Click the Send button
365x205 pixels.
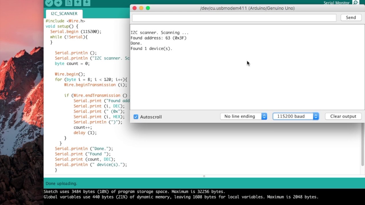tap(351, 18)
